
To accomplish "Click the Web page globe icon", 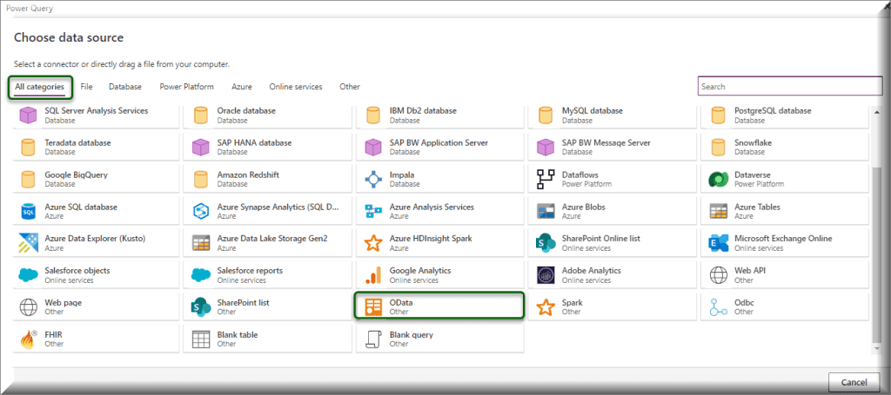I will click(29, 307).
